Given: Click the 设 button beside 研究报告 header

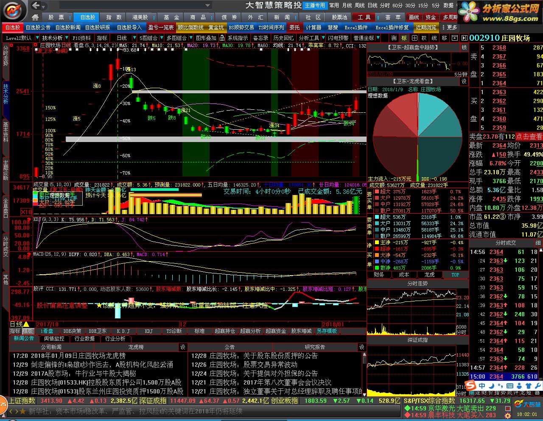Looking at the screenshot, I should tap(362, 347).
